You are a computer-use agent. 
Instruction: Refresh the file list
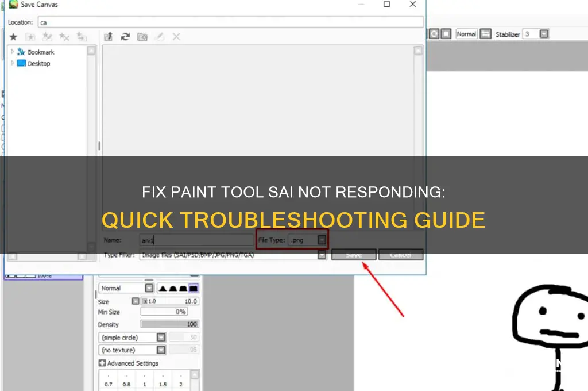point(125,37)
